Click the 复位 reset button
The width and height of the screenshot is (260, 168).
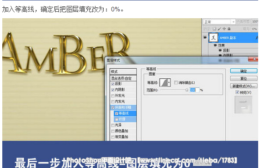(x=244, y=78)
